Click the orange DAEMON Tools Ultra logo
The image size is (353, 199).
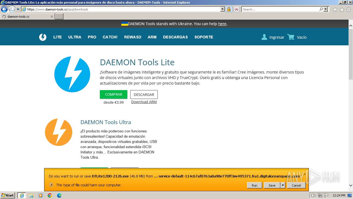pyautogui.click(x=58, y=132)
